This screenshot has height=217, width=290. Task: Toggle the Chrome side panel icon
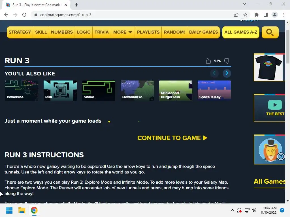click(266, 15)
